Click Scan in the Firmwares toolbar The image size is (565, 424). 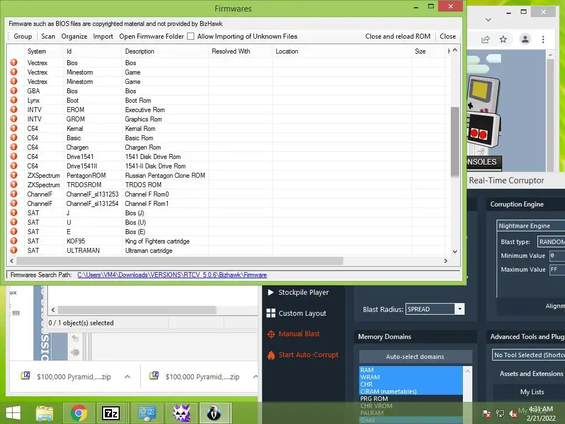[x=48, y=36]
